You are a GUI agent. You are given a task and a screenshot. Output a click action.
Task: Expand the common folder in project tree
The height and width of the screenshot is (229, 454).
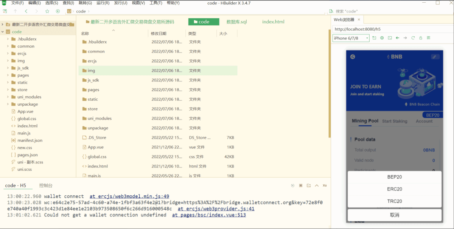[8, 46]
